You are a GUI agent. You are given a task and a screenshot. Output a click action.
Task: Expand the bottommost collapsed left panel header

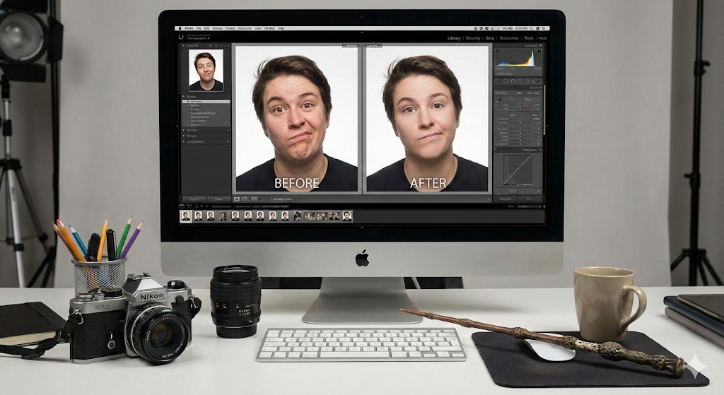(x=206, y=141)
